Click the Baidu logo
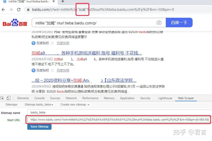The width and height of the screenshot is (212, 141). click(x=15, y=22)
